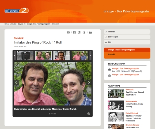
Task: Open Ruhmeshalle Elvis Presley thumbnail
Action: [116, 105]
